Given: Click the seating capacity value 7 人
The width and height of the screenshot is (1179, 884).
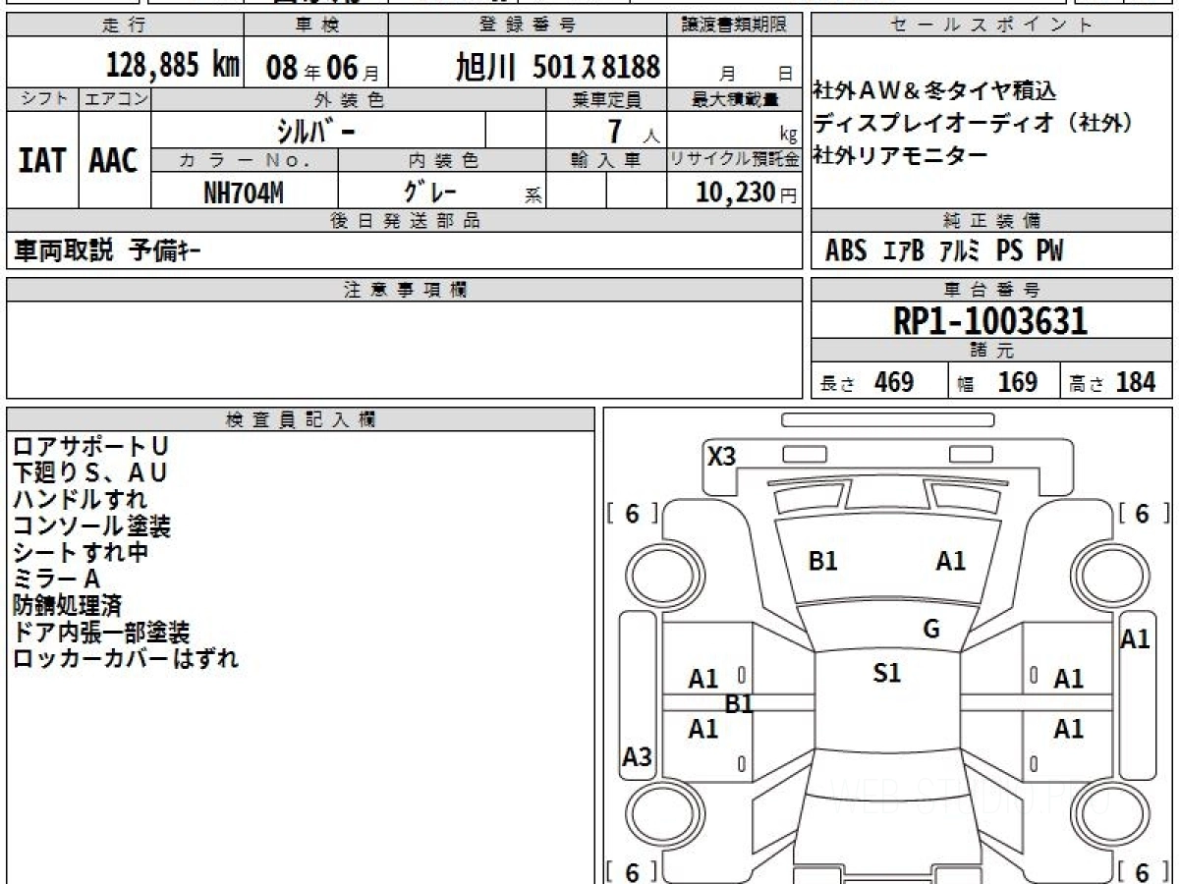Looking at the screenshot, I should click(x=634, y=130).
